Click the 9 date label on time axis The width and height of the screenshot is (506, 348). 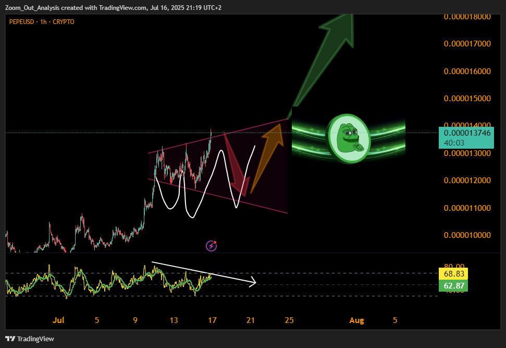click(x=135, y=320)
